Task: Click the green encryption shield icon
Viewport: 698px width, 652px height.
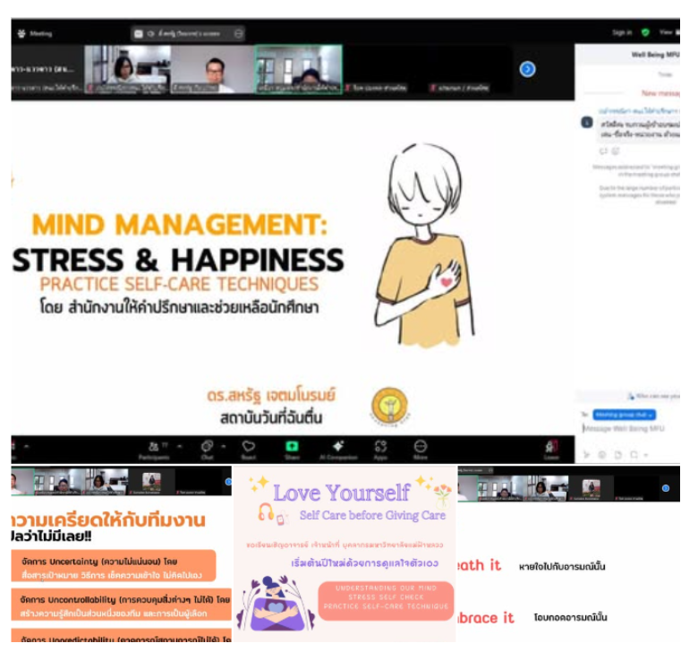Action: [644, 32]
